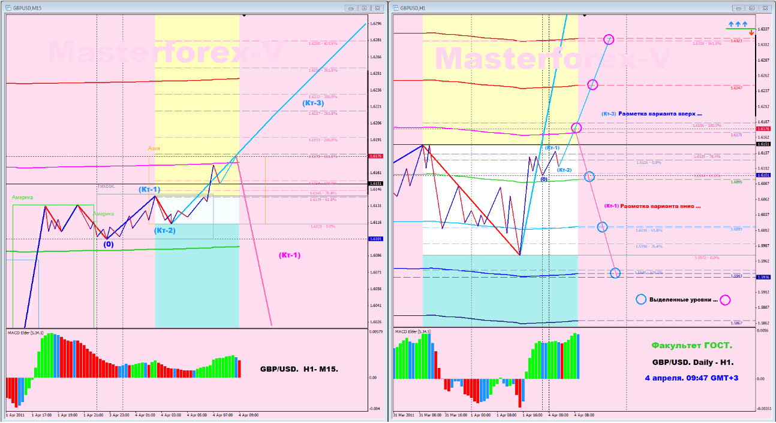Select blue circle at 1.6101 level

(589, 176)
